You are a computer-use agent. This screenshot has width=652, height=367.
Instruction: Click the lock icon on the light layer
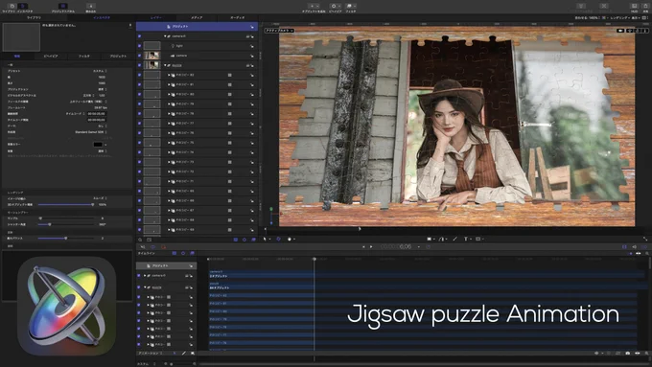[x=251, y=46]
